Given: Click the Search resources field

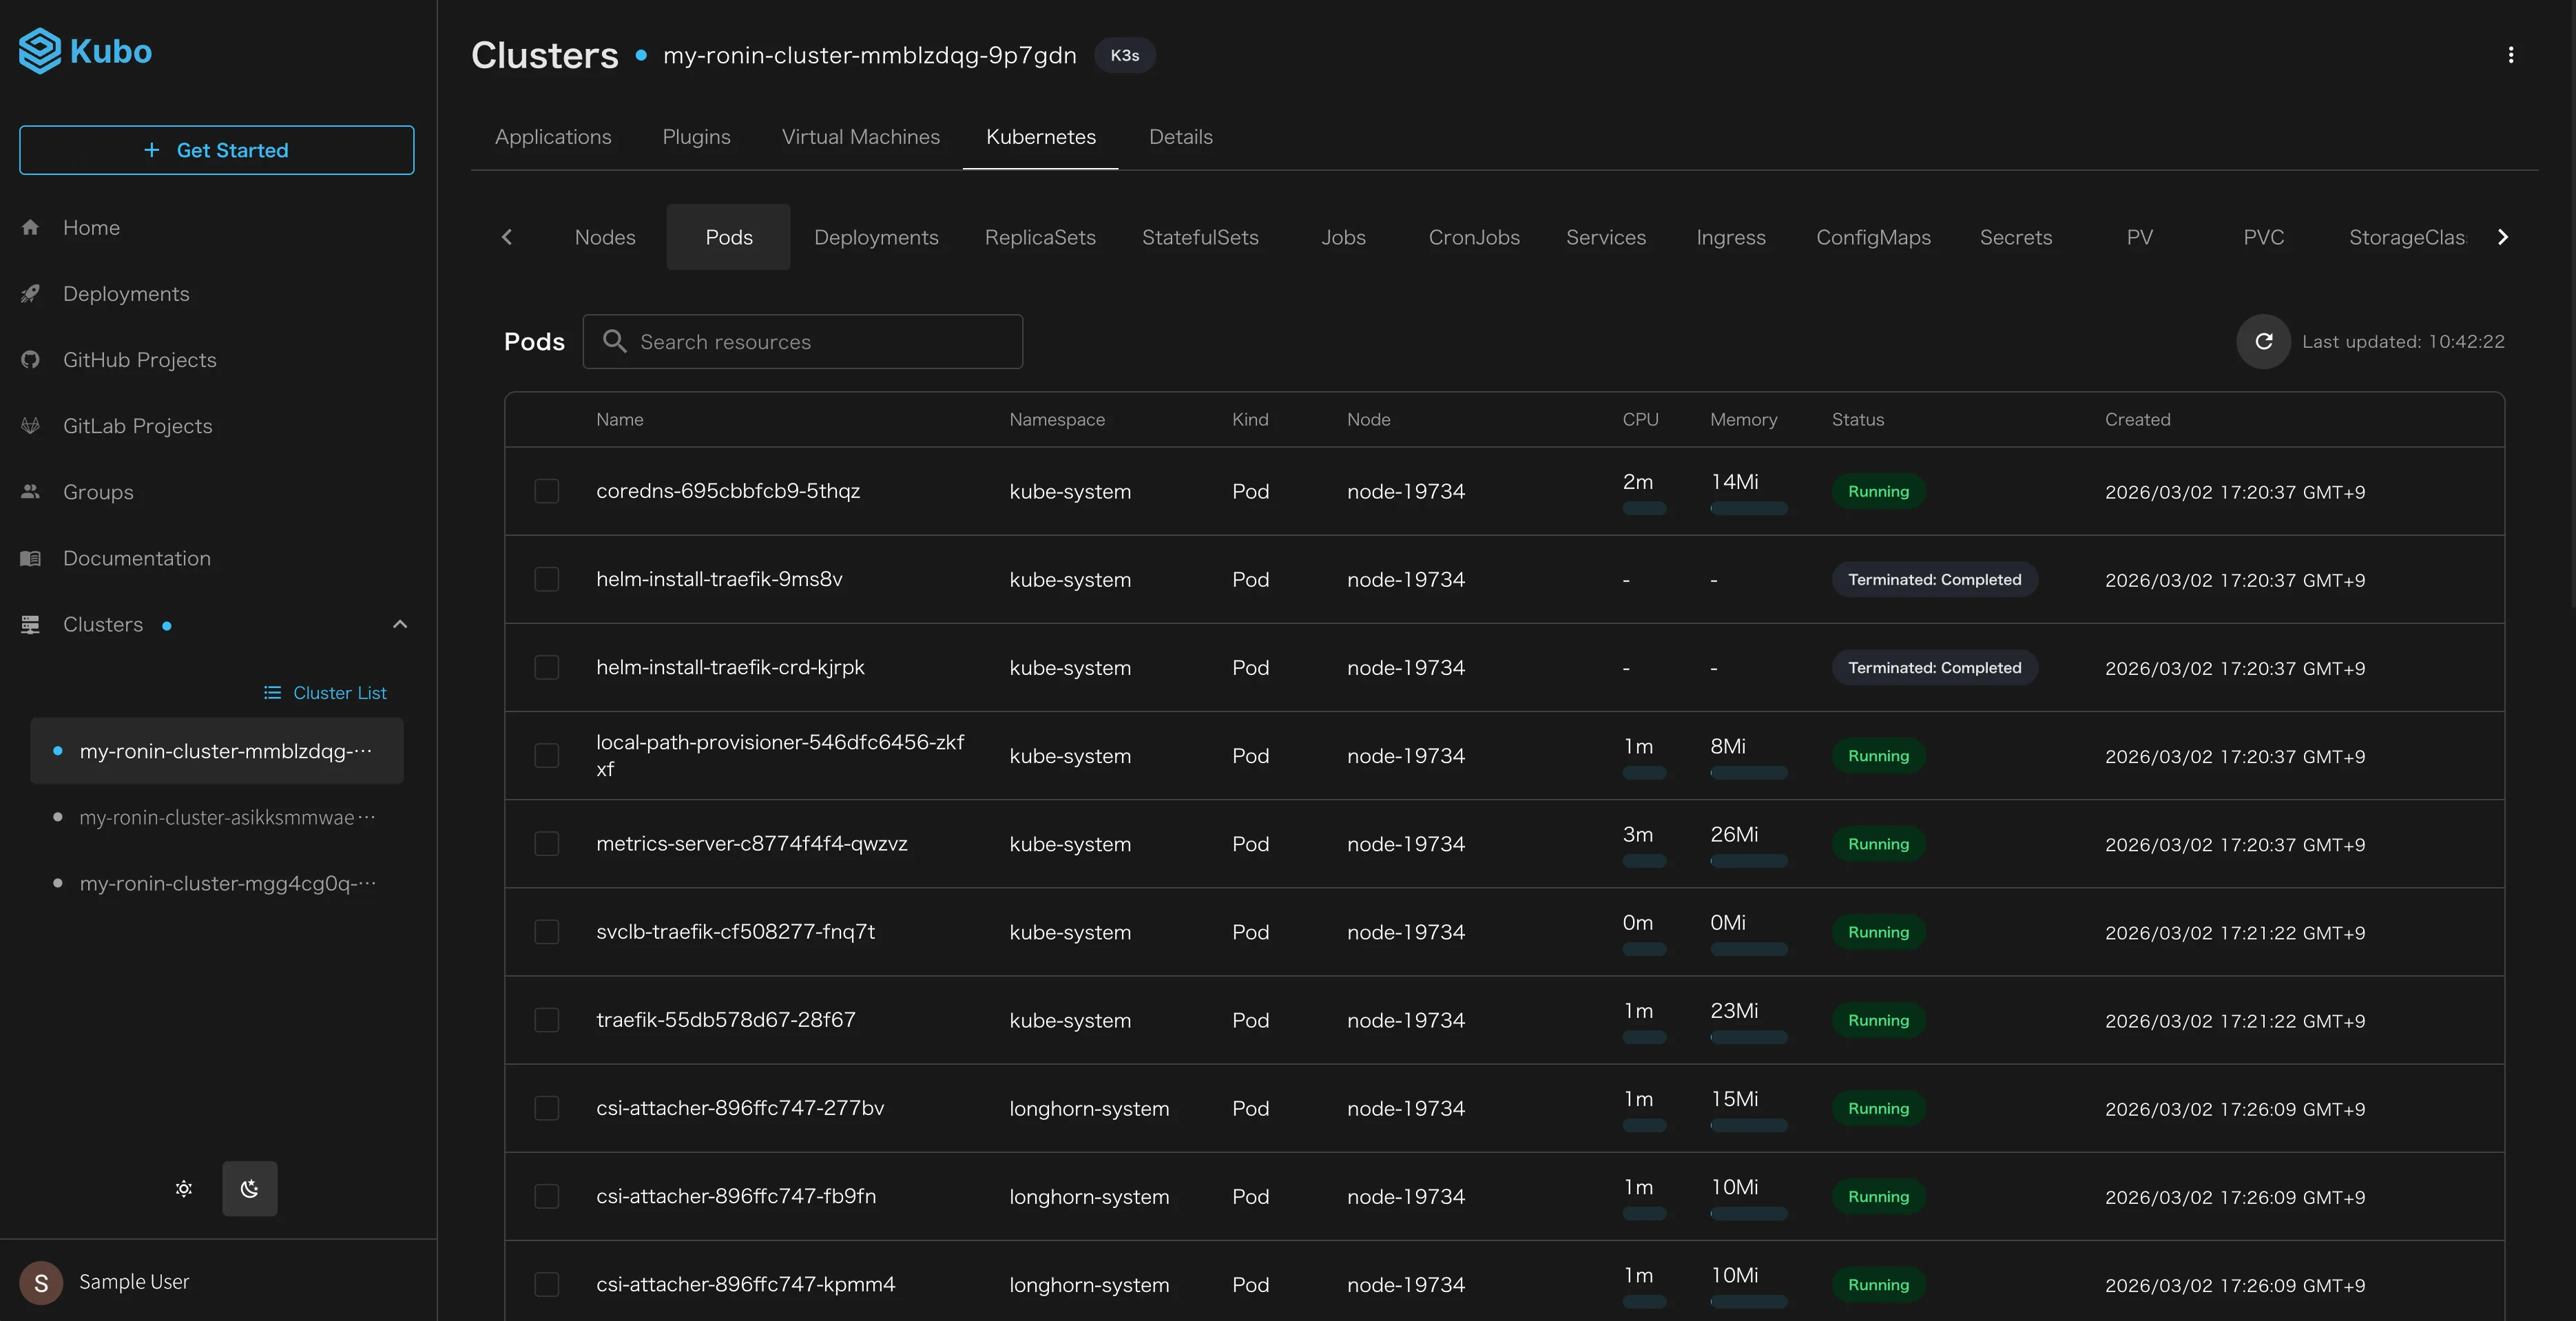Looking at the screenshot, I should [x=803, y=341].
